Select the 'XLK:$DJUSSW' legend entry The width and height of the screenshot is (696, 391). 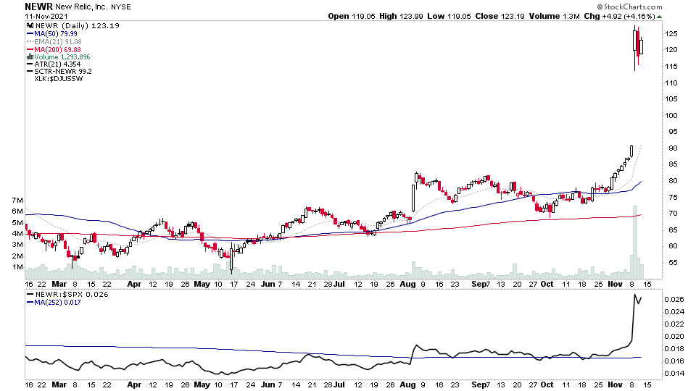[59, 79]
